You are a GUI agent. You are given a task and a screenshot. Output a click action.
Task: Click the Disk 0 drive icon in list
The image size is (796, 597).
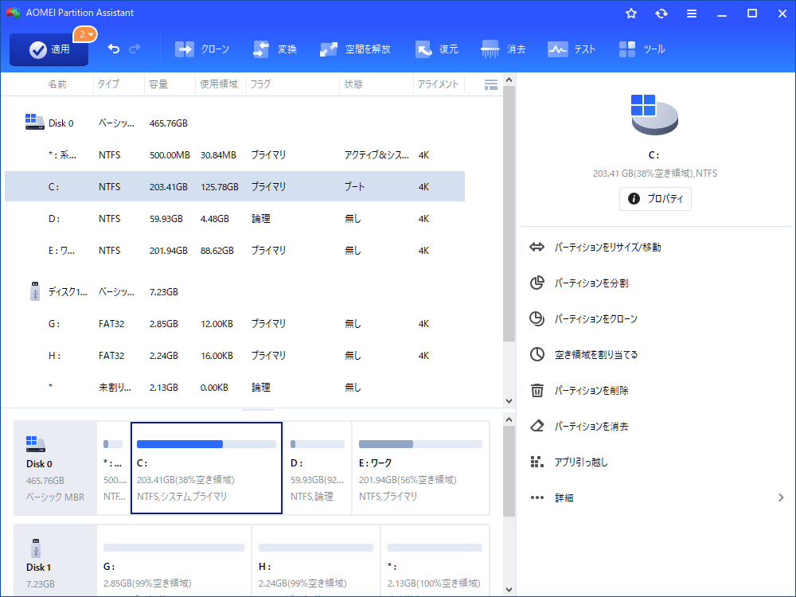(34, 122)
